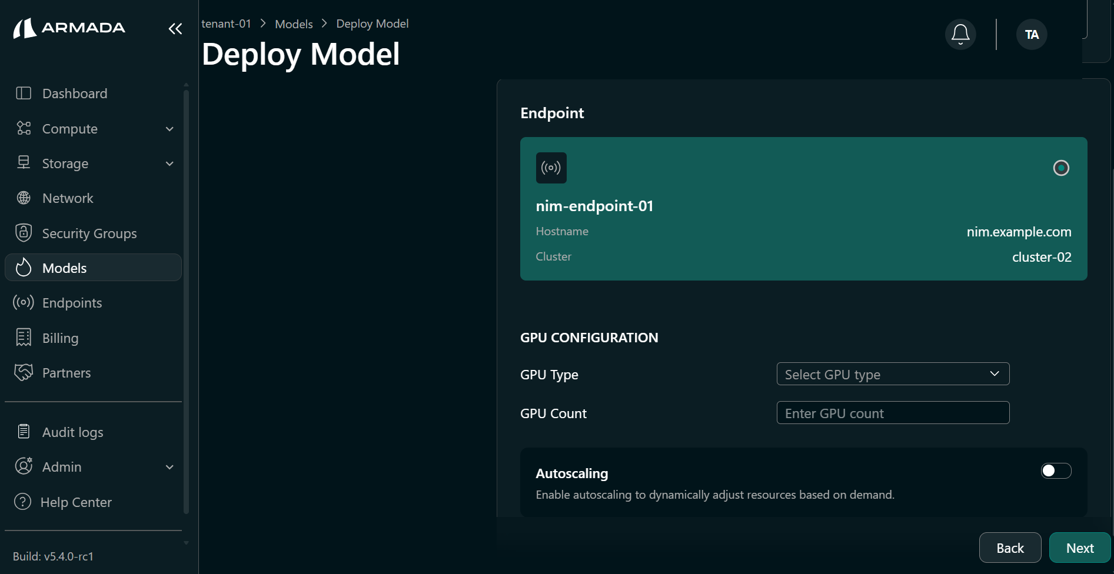Expand the Storage menu chevron
Image resolution: width=1114 pixels, height=574 pixels.
pyautogui.click(x=169, y=163)
